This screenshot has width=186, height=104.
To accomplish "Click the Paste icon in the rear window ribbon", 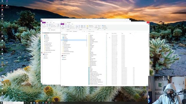I will pos(50,25).
